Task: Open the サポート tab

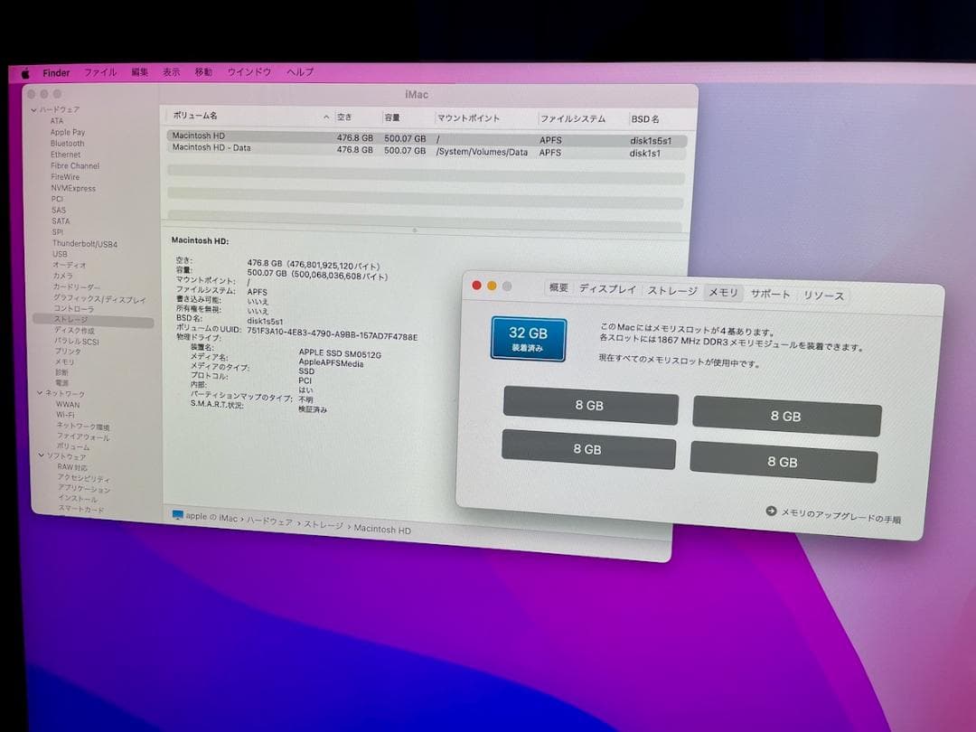Action: click(x=770, y=293)
